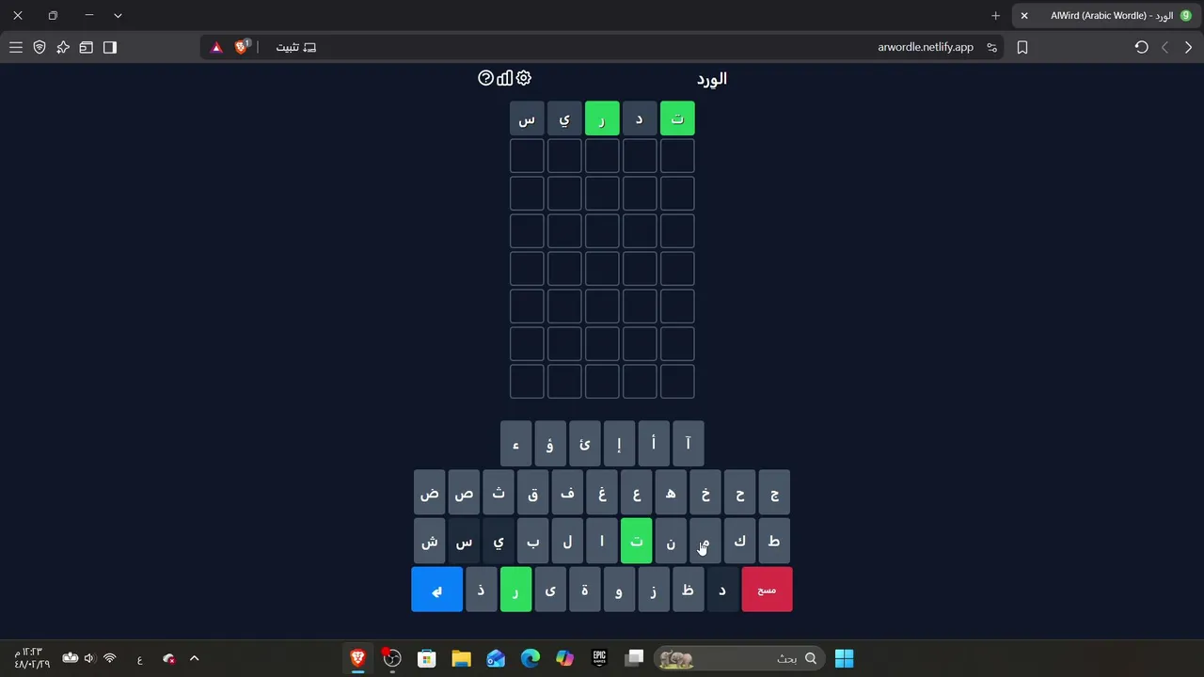Open a new tab with plus button
The width and height of the screenshot is (1204, 677).
point(996,16)
